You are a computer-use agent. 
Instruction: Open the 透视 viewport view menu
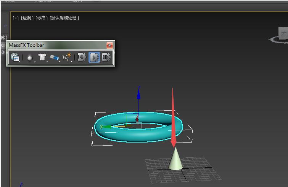tap(27, 18)
